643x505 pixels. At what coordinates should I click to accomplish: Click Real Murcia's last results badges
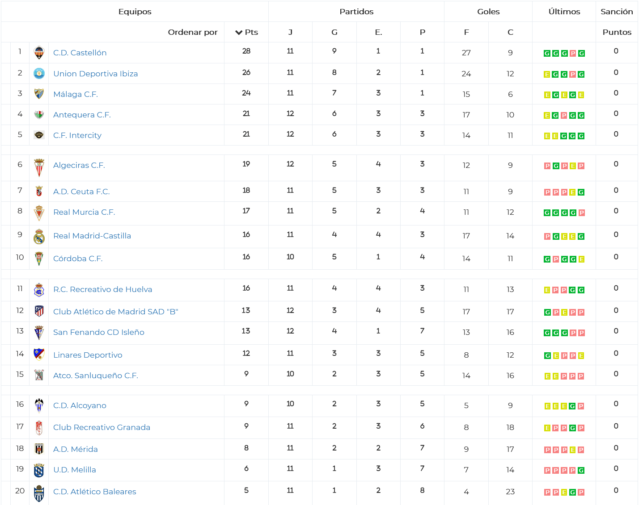coord(564,213)
